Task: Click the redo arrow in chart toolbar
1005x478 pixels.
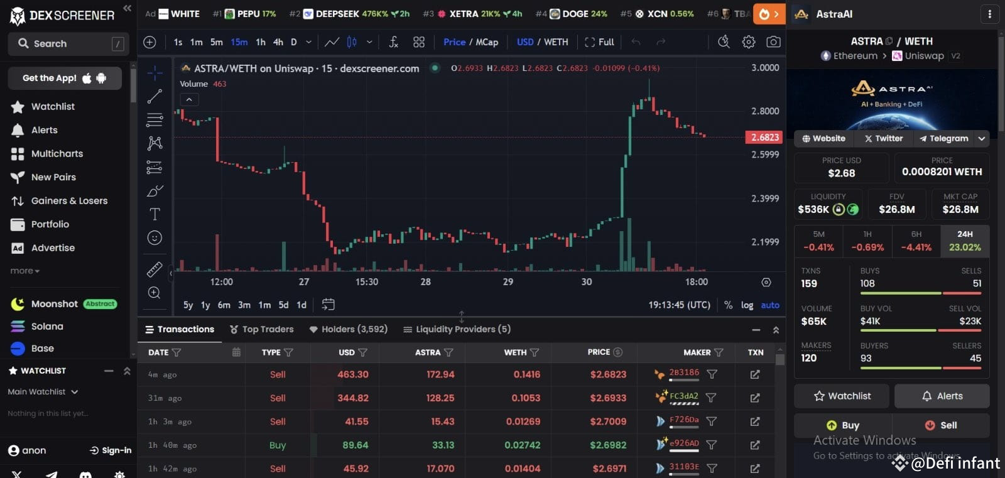Action: pos(661,42)
